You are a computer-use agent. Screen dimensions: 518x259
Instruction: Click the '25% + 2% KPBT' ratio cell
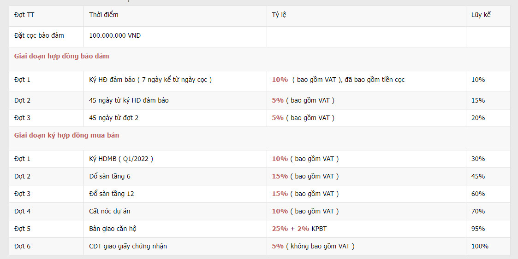click(x=299, y=229)
